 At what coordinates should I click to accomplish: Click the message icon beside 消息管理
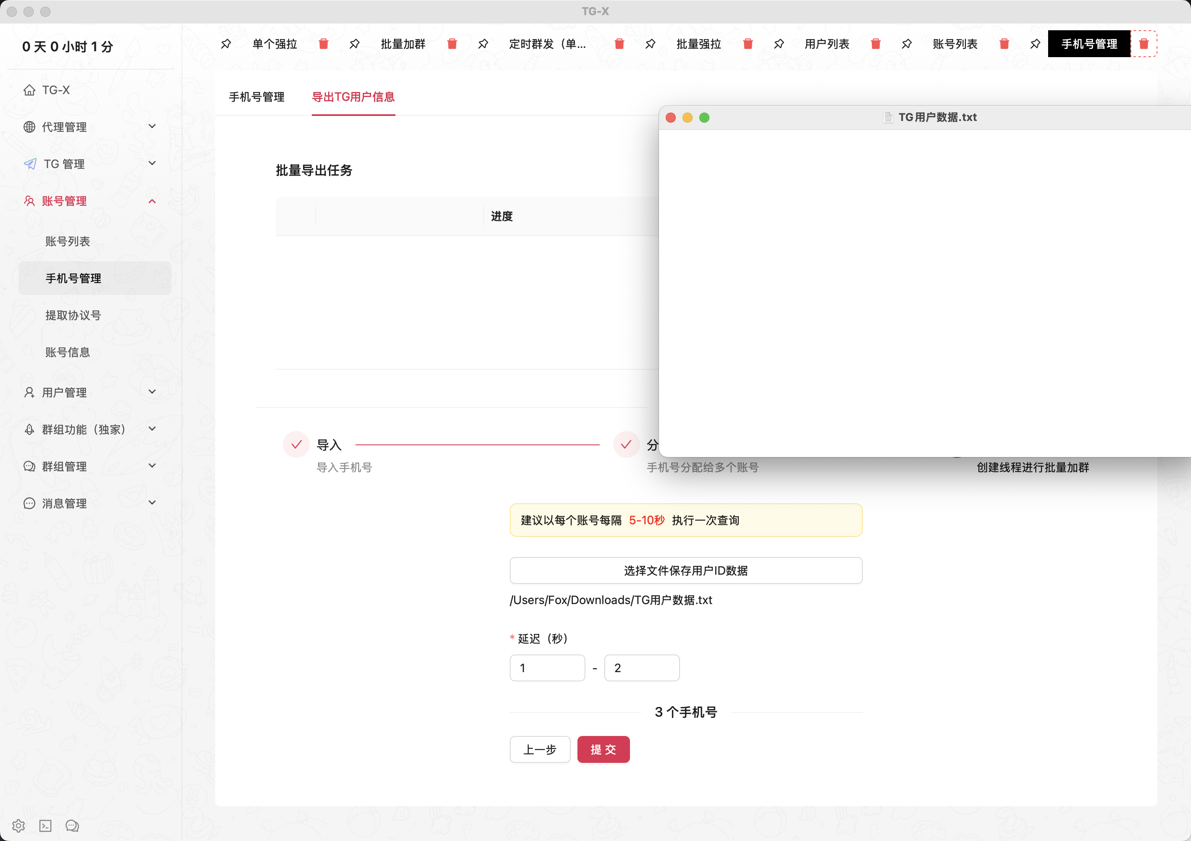(x=29, y=503)
